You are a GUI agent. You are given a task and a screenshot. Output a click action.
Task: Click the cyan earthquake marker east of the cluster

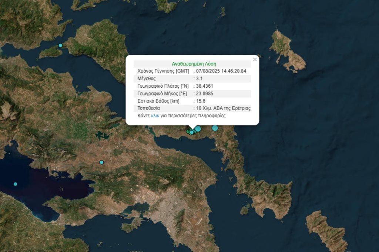[x=215, y=128]
